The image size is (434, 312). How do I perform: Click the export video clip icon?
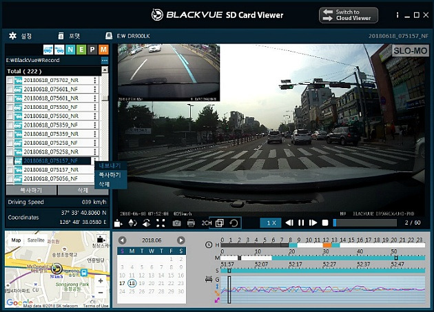tap(118, 223)
